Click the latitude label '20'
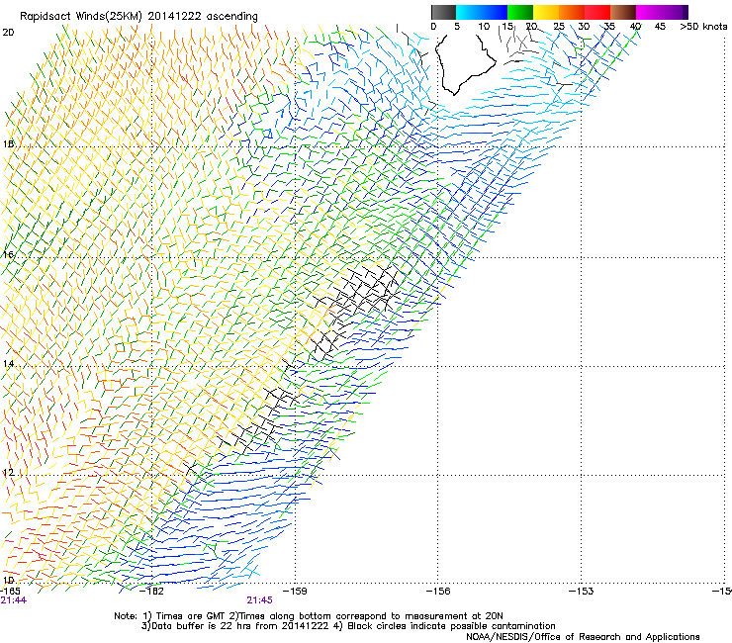 (8, 33)
